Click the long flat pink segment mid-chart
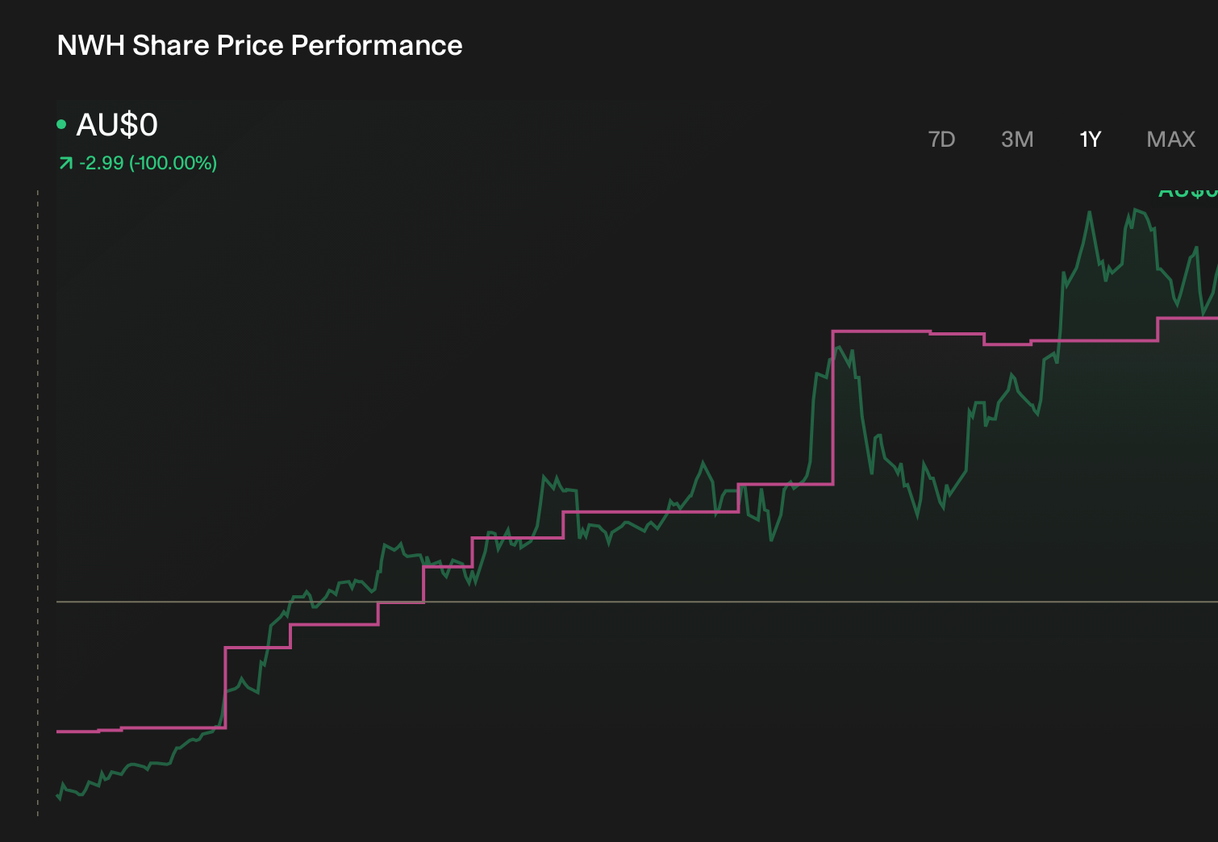Screen dimensions: 1218x842 pos(651,512)
